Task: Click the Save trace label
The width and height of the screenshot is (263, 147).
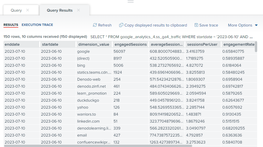Action: coord(209,25)
